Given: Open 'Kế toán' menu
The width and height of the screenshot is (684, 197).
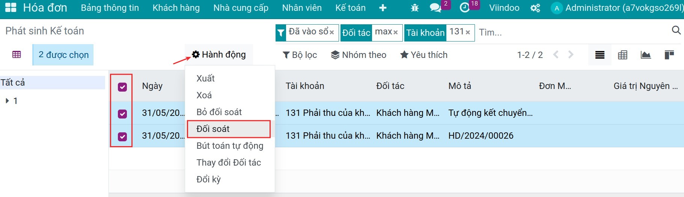Looking at the screenshot, I should (x=350, y=8).
